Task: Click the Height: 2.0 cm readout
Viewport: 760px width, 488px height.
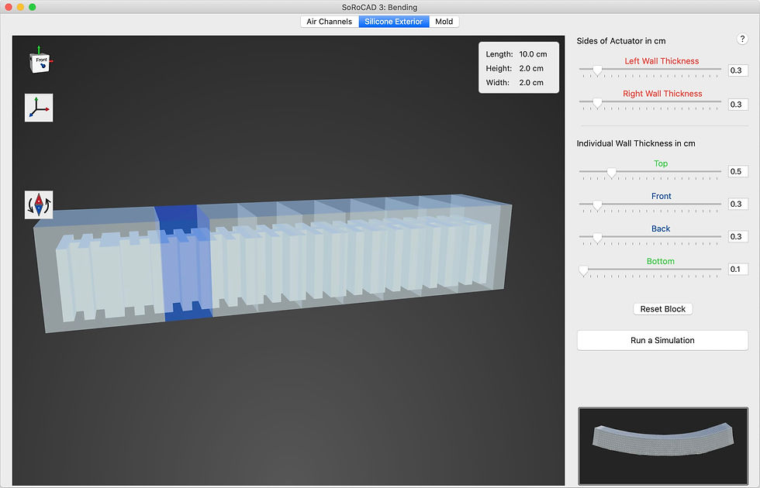Action: pyautogui.click(x=514, y=68)
